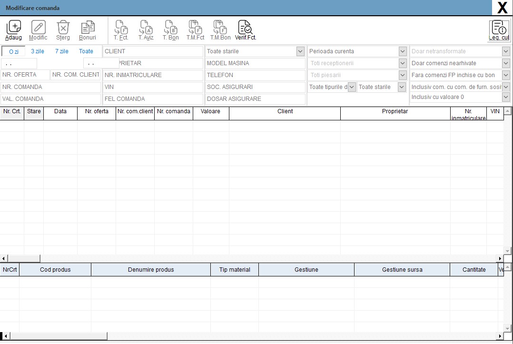The image size is (513, 344).
Task: Click the Adaug (add order) icon
Action: (13, 30)
